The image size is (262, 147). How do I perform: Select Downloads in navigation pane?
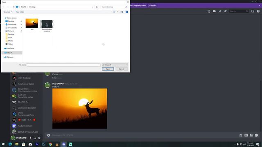click(12, 24)
